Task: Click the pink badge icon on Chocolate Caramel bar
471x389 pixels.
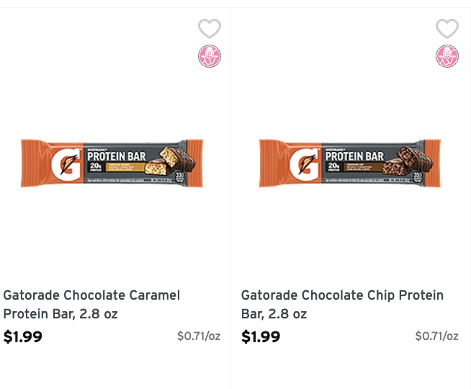Action: click(210, 56)
